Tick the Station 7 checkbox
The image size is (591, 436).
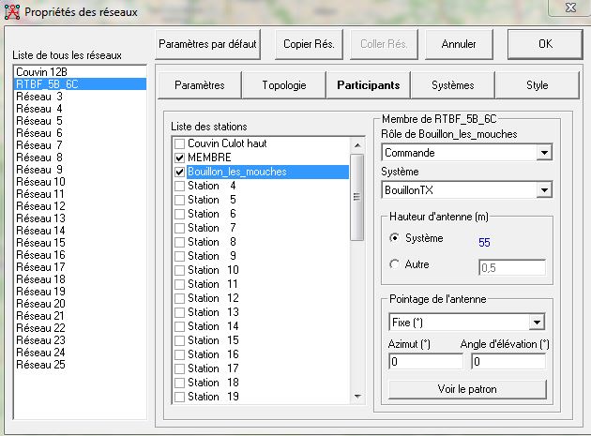[x=179, y=228]
